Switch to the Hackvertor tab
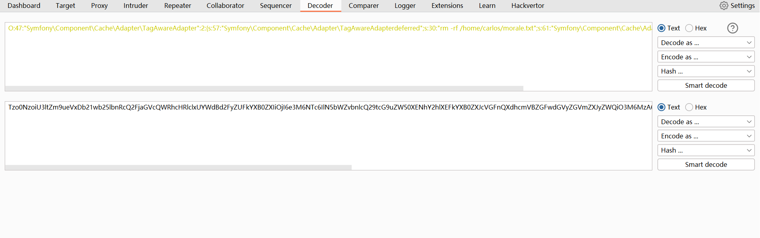The width and height of the screenshot is (760, 238). [x=528, y=6]
